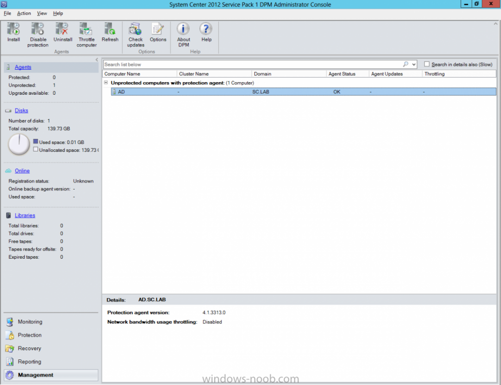Click the Disks drive icon
This screenshot has height=385, width=501.
[9, 111]
